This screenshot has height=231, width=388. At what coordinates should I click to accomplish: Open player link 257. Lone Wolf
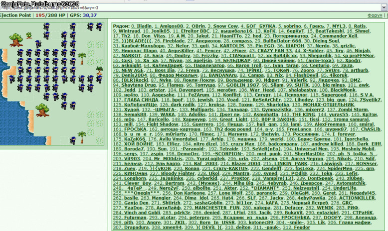(225, 193)
